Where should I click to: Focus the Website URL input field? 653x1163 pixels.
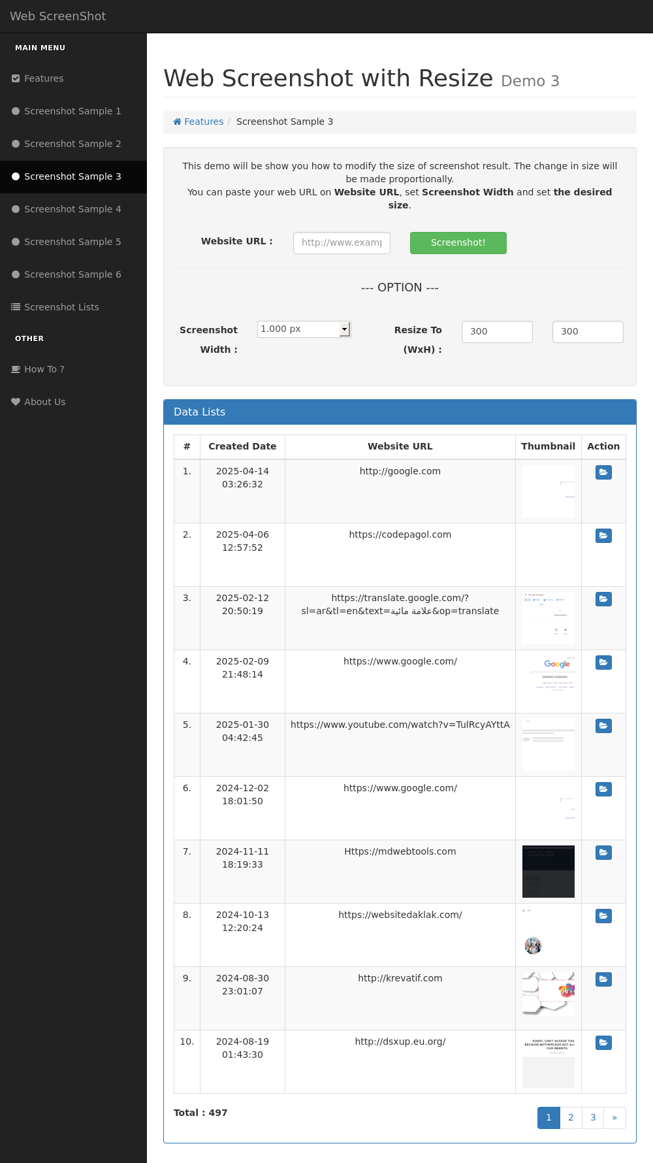pos(342,242)
